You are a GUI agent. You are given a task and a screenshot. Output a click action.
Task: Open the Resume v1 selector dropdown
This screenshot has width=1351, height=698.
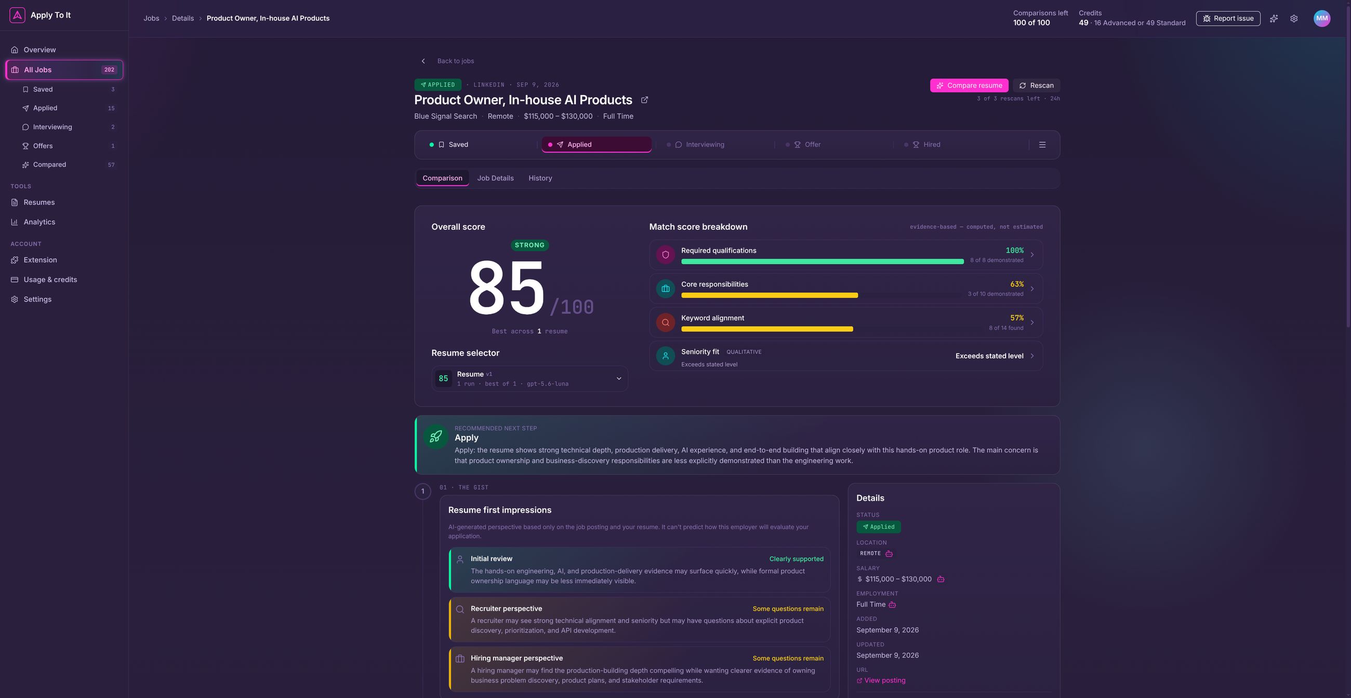click(x=529, y=379)
